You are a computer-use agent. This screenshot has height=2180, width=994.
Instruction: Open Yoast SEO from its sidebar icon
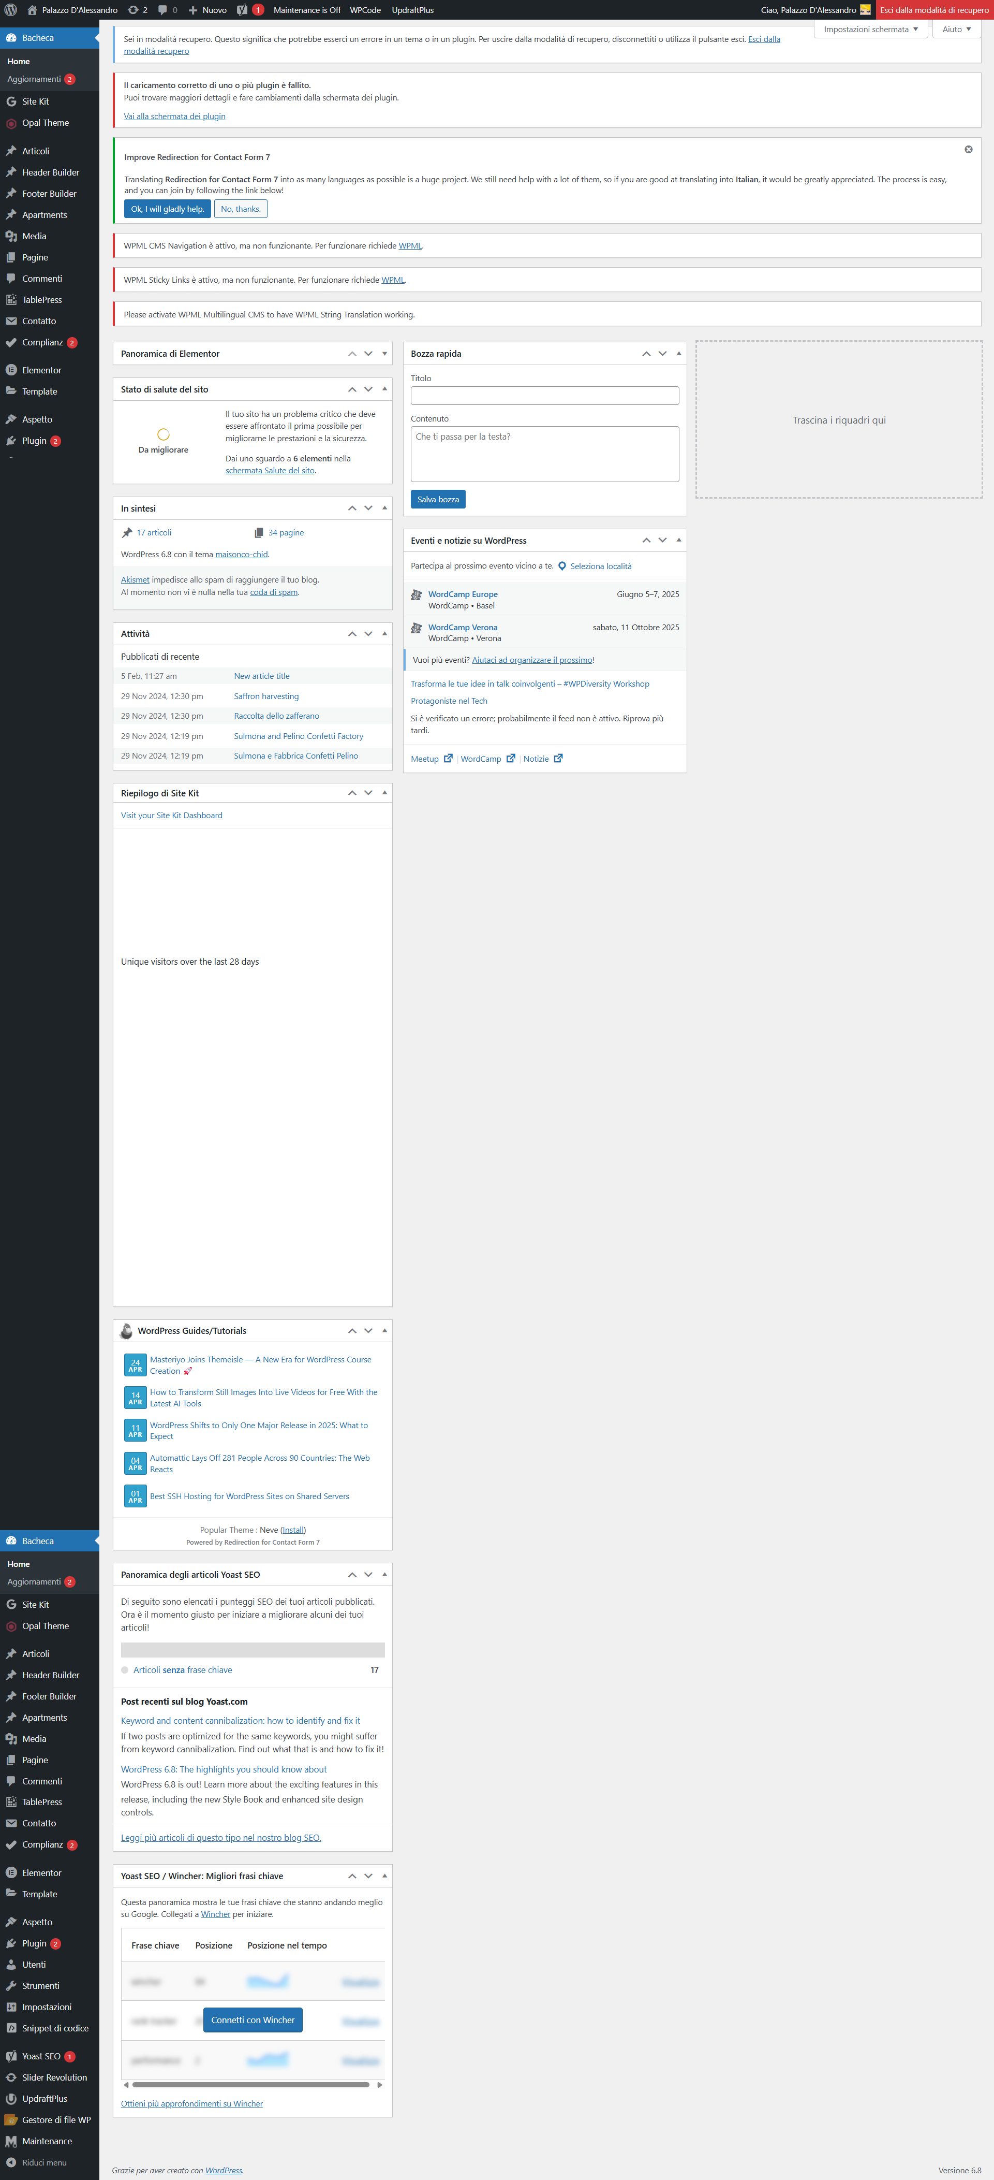click(x=11, y=2056)
